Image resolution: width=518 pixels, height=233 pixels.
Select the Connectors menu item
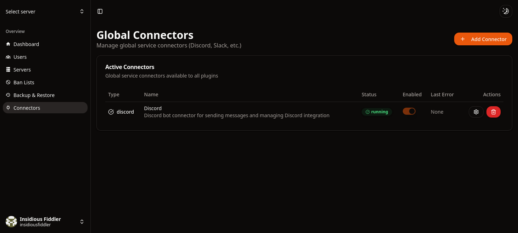(27, 108)
